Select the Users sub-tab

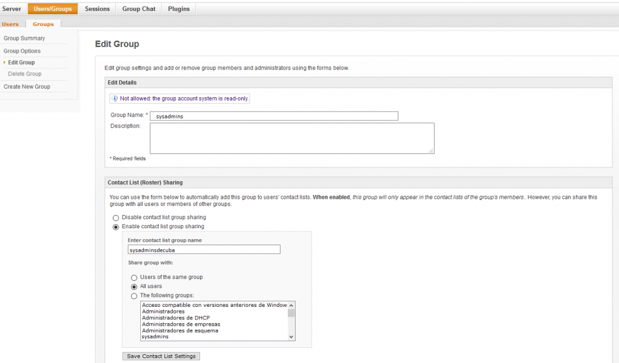click(10, 24)
